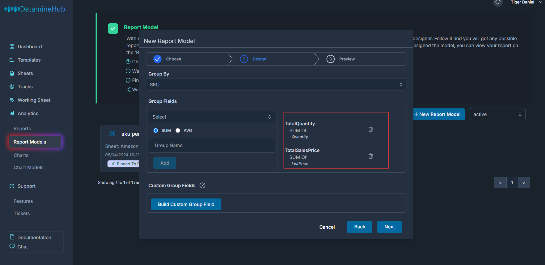Open Charts in the sidebar
The image size is (545, 265).
tap(21, 155)
